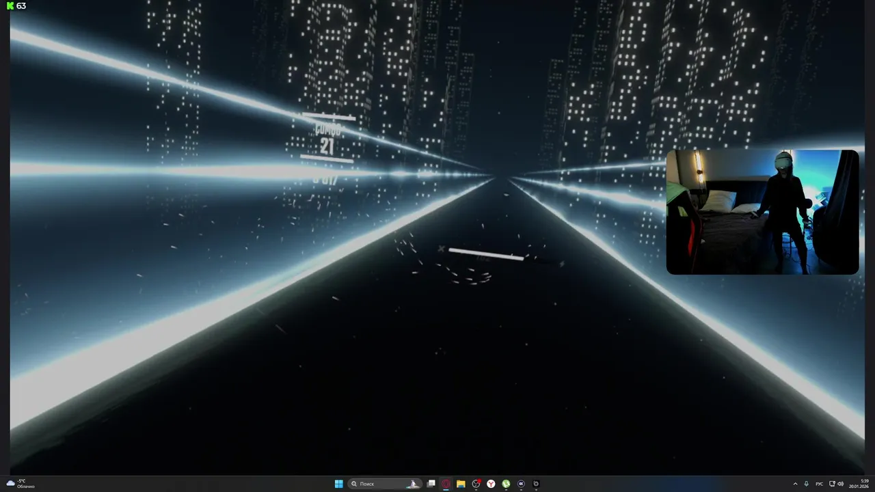Viewport: 875px width, 492px height.
Task: Open Task View from the taskbar
Action: [431, 484]
